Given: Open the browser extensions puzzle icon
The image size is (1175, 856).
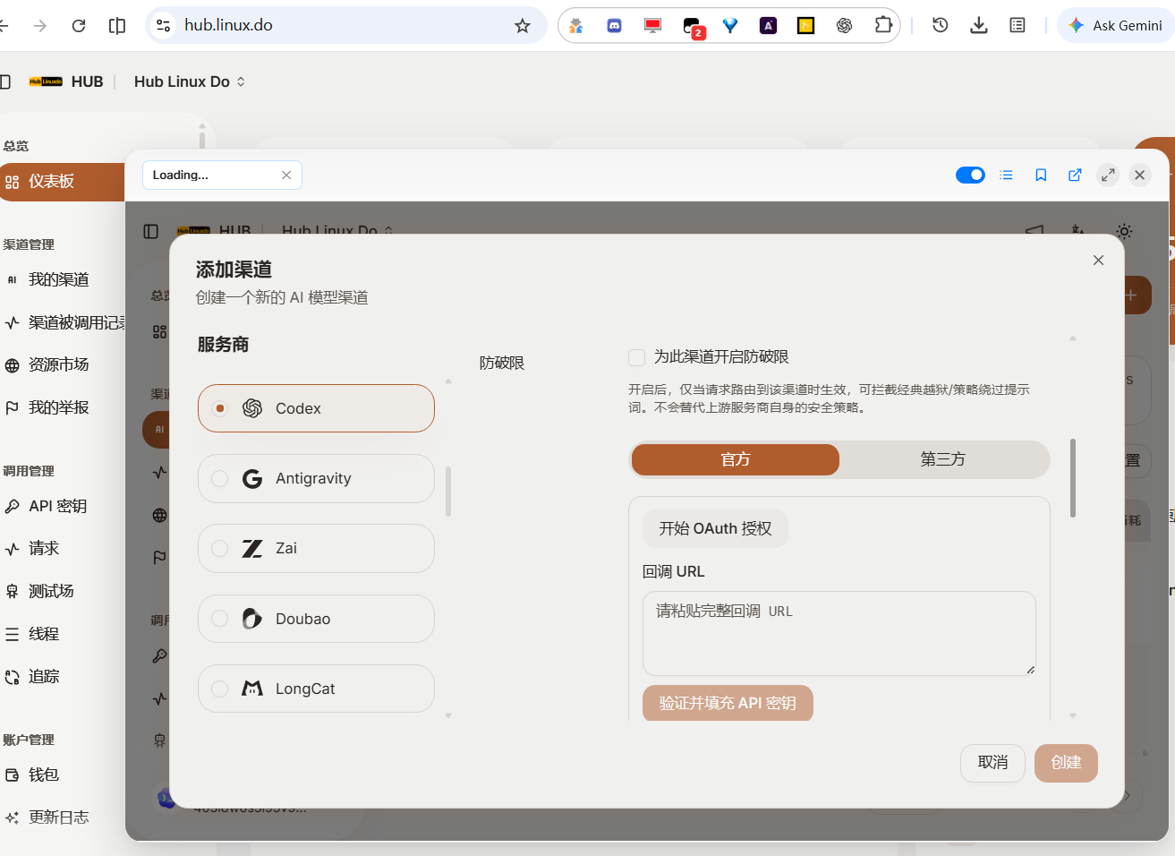Looking at the screenshot, I should (x=883, y=25).
